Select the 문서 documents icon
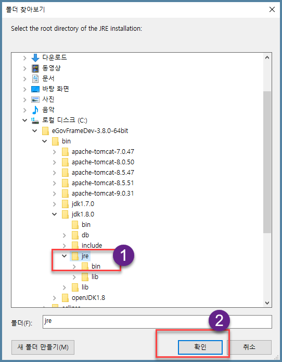 tap(35, 78)
